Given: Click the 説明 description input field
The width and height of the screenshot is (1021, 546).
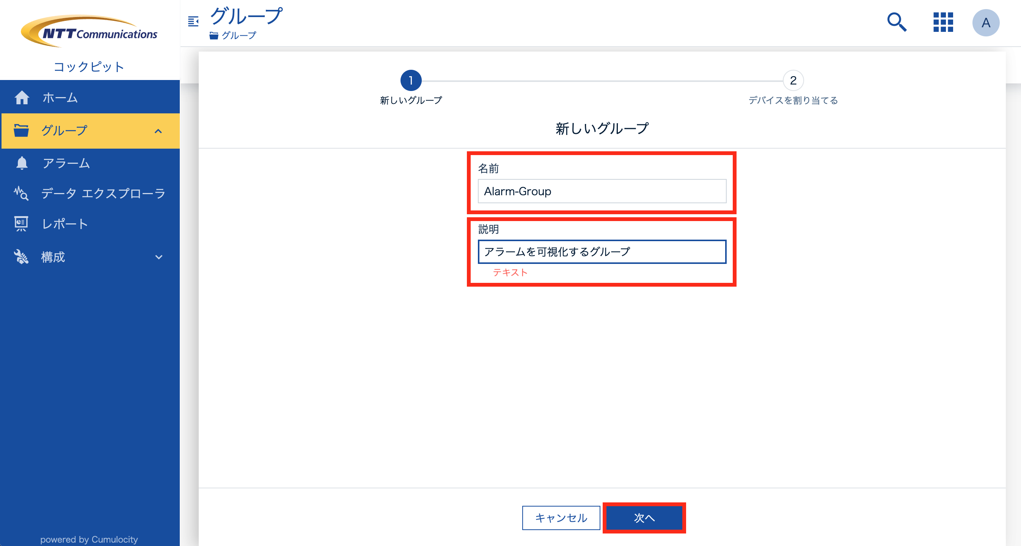Looking at the screenshot, I should [602, 252].
